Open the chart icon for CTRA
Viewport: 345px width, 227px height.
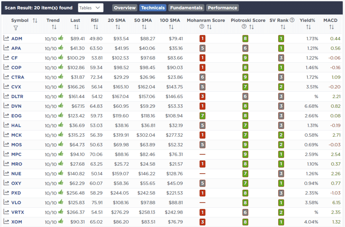click(6, 77)
